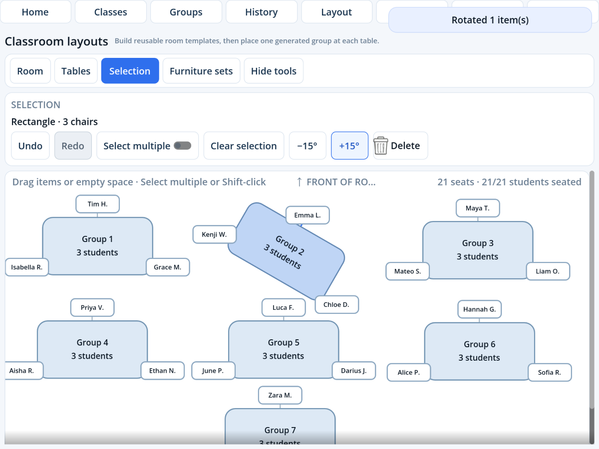599x449 pixels.
Task: Clear the current selection
Action: pyautogui.click(x=244, y=146)
